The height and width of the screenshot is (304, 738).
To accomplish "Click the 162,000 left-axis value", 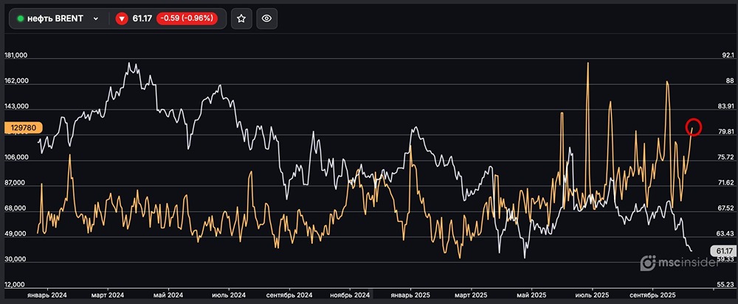I will point(16,81).
